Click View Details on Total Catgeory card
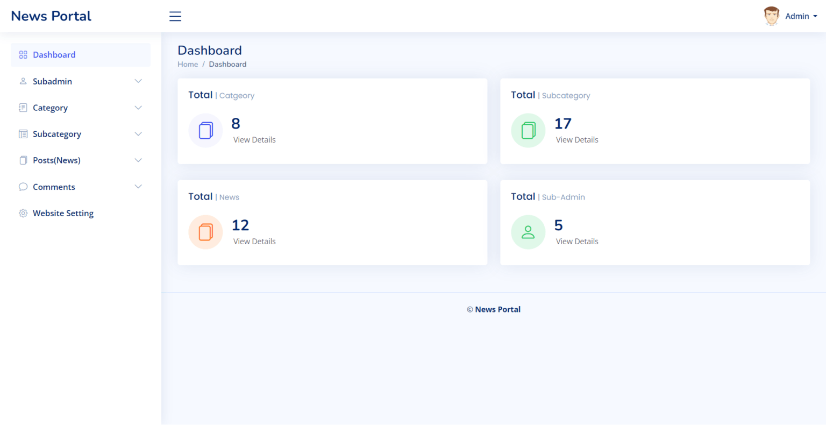The height and width of the screenshot is (425, 826). [x=254, y=139]
